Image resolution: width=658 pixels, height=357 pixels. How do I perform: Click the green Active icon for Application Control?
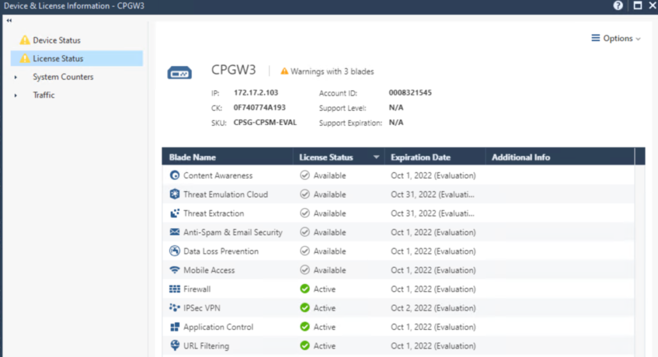click(305, 327)
